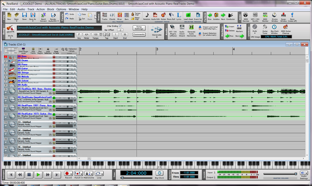Open the Mixer window
Screen dimensions: 312x186
119,16
